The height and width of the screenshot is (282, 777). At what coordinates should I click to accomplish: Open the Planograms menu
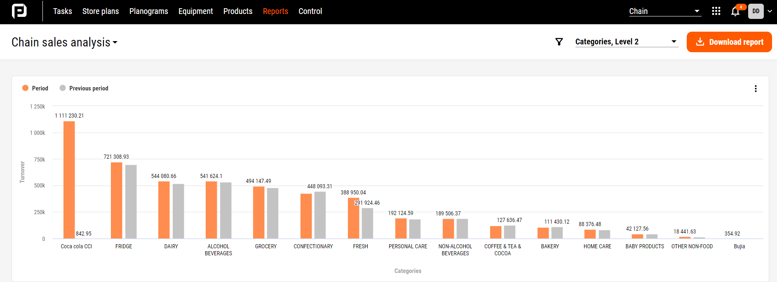tap(148, 12)
